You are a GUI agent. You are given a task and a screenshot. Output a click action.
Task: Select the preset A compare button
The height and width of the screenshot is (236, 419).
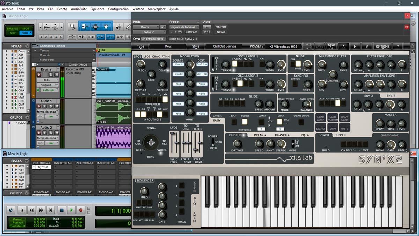tap(343, 46)
